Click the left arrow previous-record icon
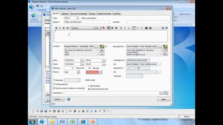This screenshot has height=125, width=223. [x=54, y=111]
